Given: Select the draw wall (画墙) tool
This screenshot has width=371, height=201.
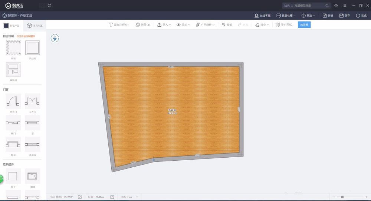Looking at the screenshot, I should [x=13, y=48].
